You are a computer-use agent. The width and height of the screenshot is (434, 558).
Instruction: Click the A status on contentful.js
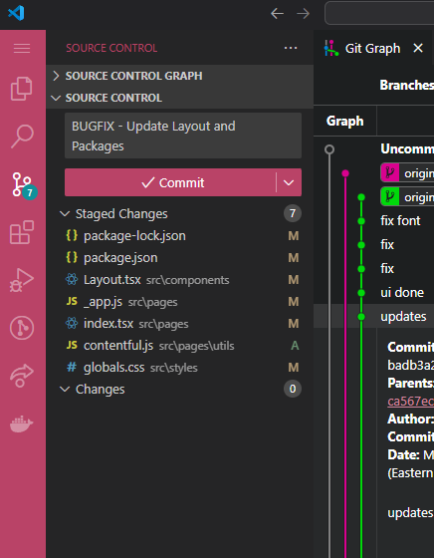pyautogui.click(x=295, y=346)
